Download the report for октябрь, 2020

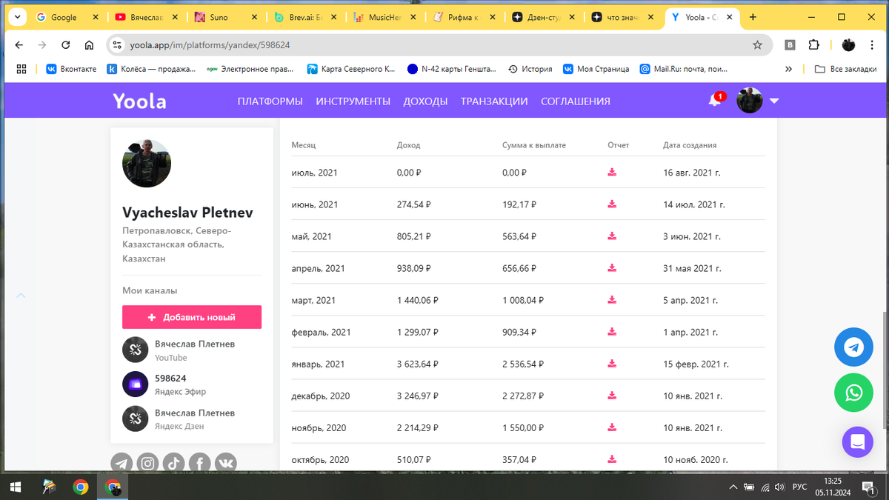click(612, 459)
